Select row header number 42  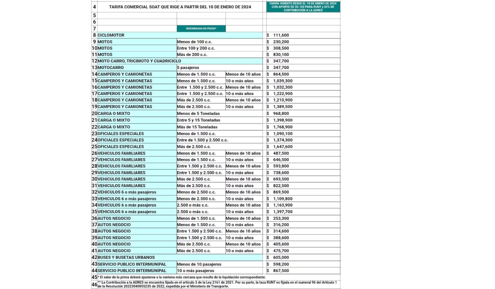tap(94, 257)
